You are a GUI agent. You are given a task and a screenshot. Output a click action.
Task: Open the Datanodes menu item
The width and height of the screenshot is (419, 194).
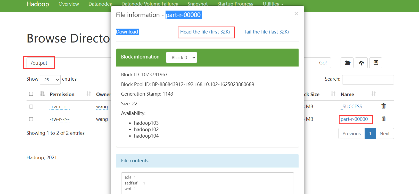pyautogui.click(x=100, y=4)
